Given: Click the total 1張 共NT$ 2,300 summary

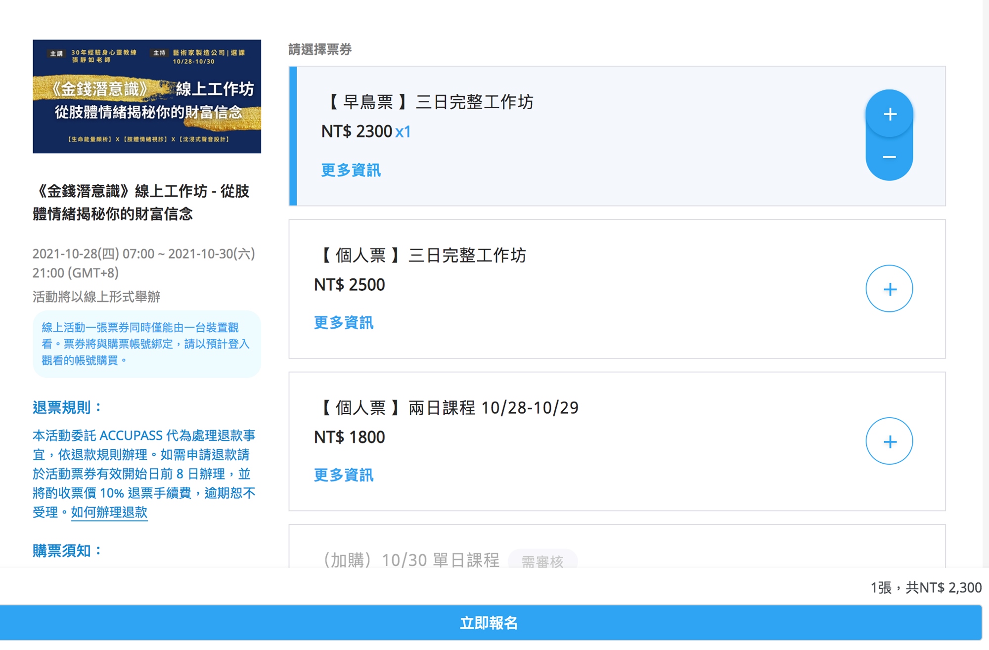Looking at the screenshot, I should pos(926,587).
